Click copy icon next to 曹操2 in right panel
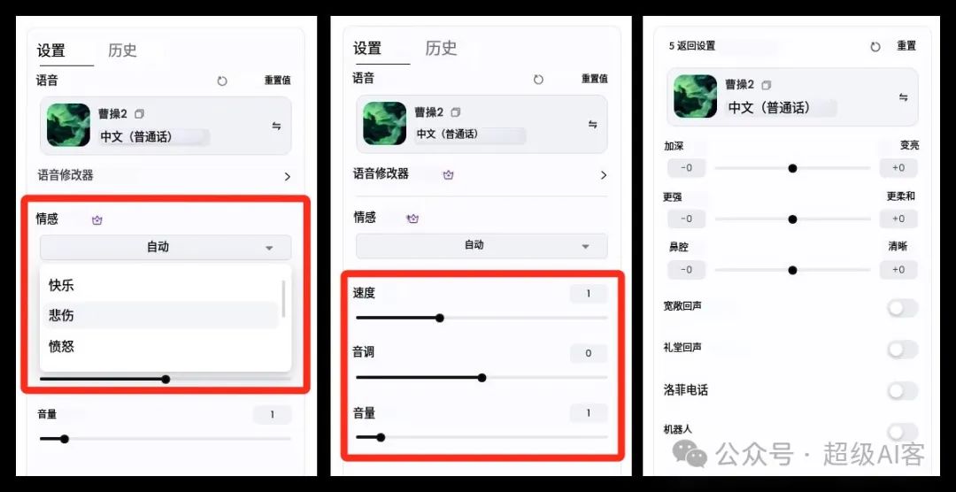 (767, 85)
